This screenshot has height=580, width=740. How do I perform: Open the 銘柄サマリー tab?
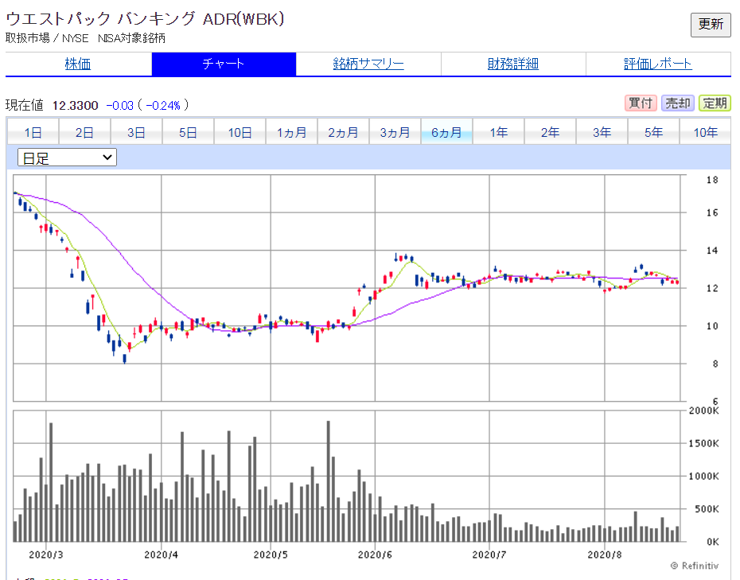point(368,64)
